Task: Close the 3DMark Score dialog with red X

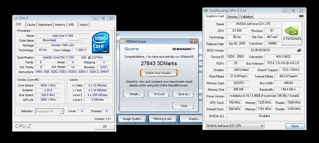Action: (x=193, y=41)
